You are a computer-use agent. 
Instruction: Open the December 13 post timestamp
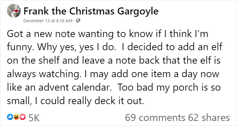pos(48,21)
